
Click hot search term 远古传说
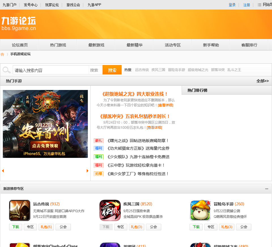tap(142, 70)
